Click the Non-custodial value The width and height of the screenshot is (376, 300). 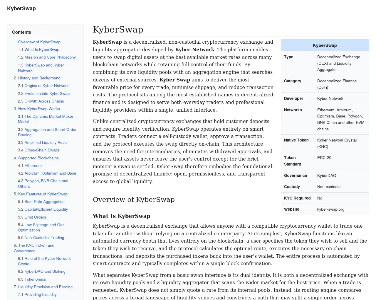pos(329,187)
